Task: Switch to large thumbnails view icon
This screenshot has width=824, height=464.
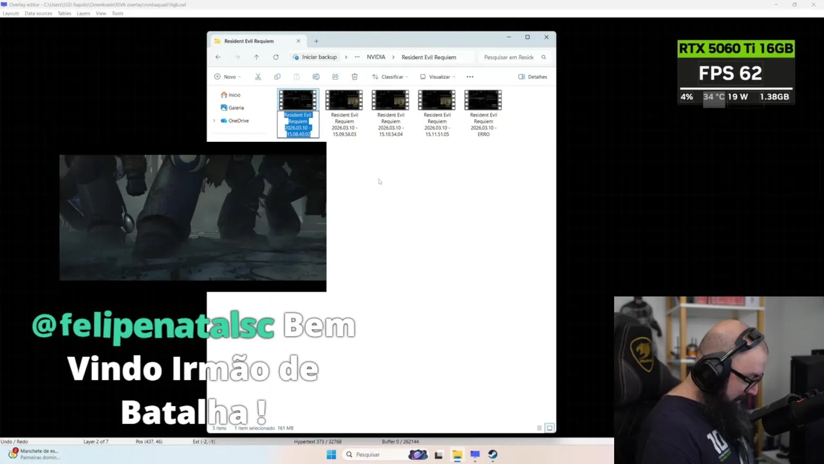Action: click(x=550, y=428)
